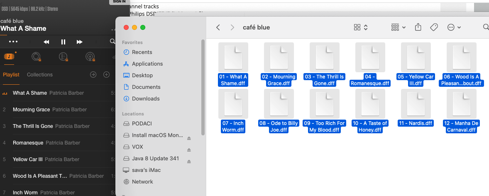
Task: Change Finder icon view mode
Action: [x=361, y=27]
